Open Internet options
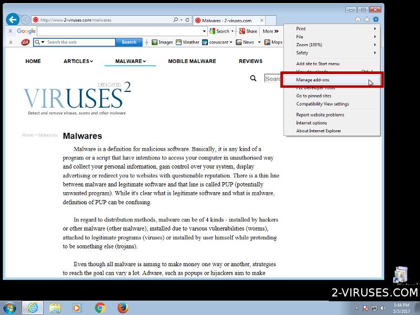 coord(332,123)
